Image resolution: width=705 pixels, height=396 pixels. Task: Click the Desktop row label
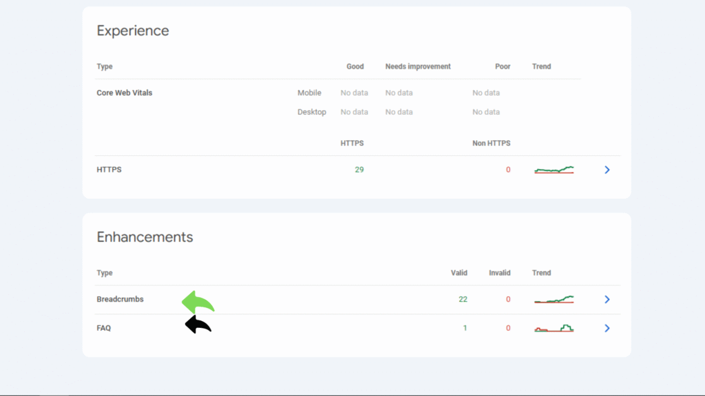(312, 112)
